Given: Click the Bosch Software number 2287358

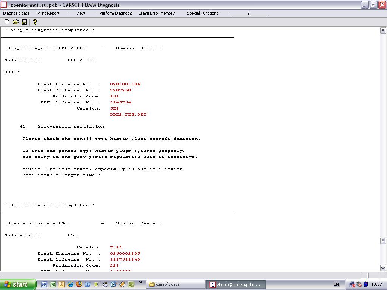Looking at the screenshot, I should pos(121,90).
